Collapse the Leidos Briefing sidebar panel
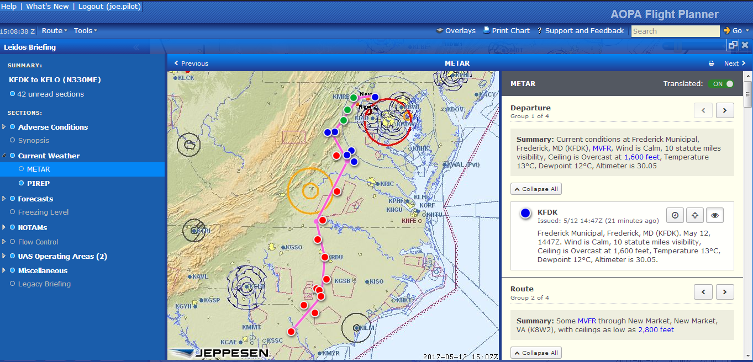The height and width of the screenshot is (362, 753). point(136,47)
